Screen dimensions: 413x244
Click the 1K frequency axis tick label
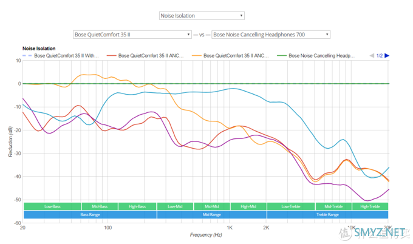tap(230, 228)
